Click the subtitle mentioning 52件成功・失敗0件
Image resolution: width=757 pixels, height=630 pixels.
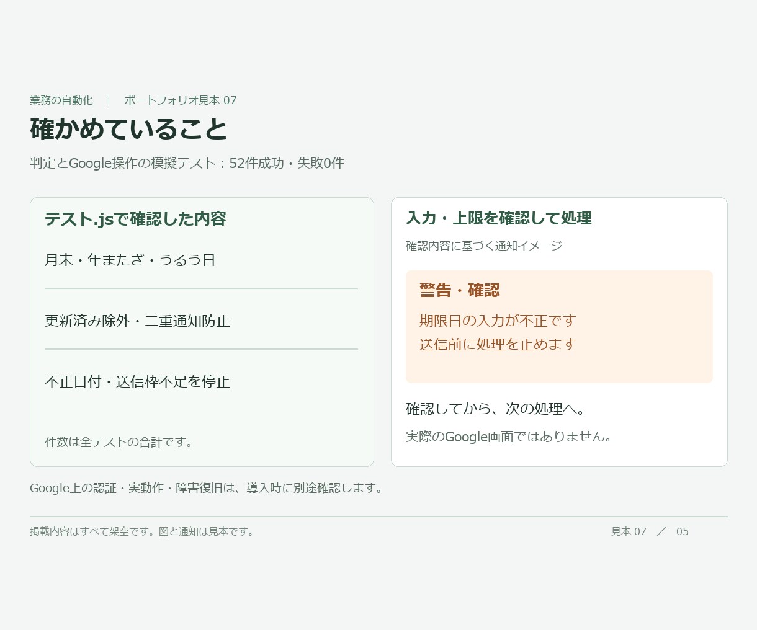pos(187,163)
